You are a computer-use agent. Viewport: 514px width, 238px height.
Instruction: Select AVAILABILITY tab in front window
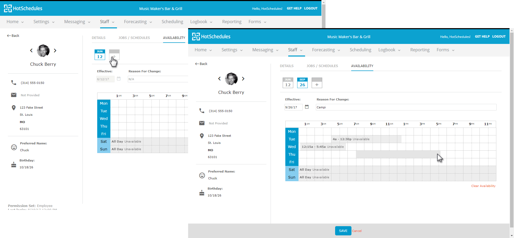pyautogui.click(x=362, y=66)
